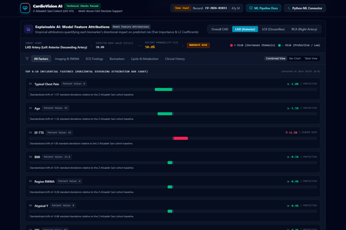Click the LAD Artery target scope text
The width and height of the screenshot is (346, 230).
(x=56, y=47)
